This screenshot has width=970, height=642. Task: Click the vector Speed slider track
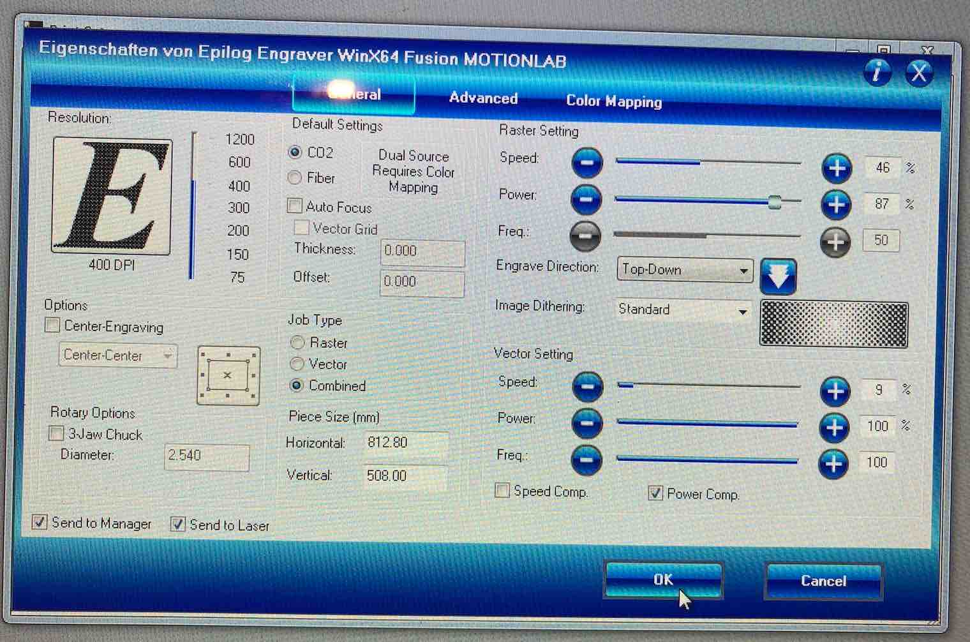click(708, 386)
